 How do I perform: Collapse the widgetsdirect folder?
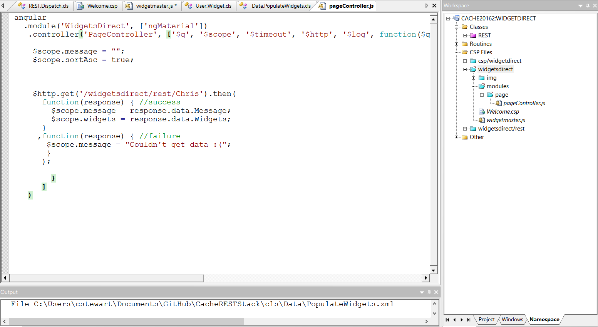pos(465,69)
